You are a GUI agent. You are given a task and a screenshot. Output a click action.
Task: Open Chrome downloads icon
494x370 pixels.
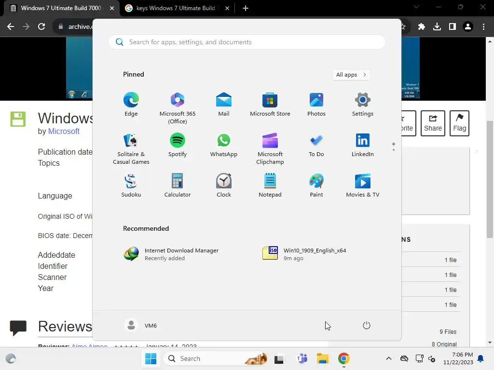[x=437, y=26]
